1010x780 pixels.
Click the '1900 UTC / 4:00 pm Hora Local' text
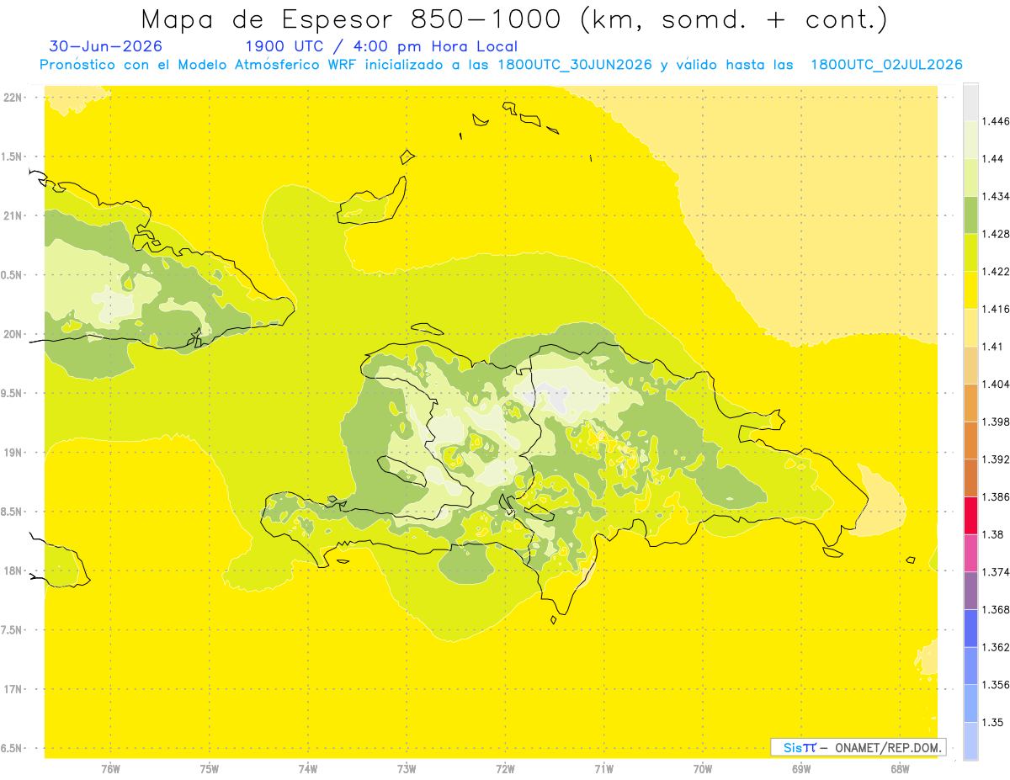point(381,46)
